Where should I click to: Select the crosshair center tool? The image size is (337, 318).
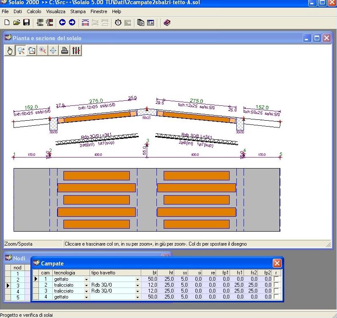click(54, 51)
